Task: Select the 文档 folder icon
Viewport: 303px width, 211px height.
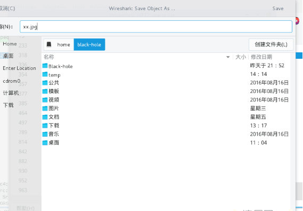Action: point(45,117)
